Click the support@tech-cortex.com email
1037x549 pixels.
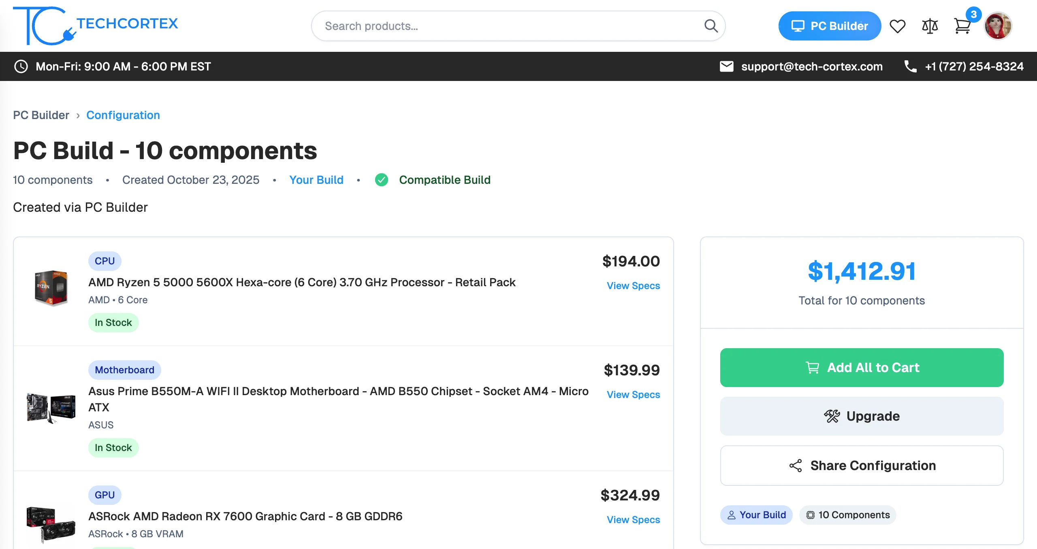(x=812, y=66)
